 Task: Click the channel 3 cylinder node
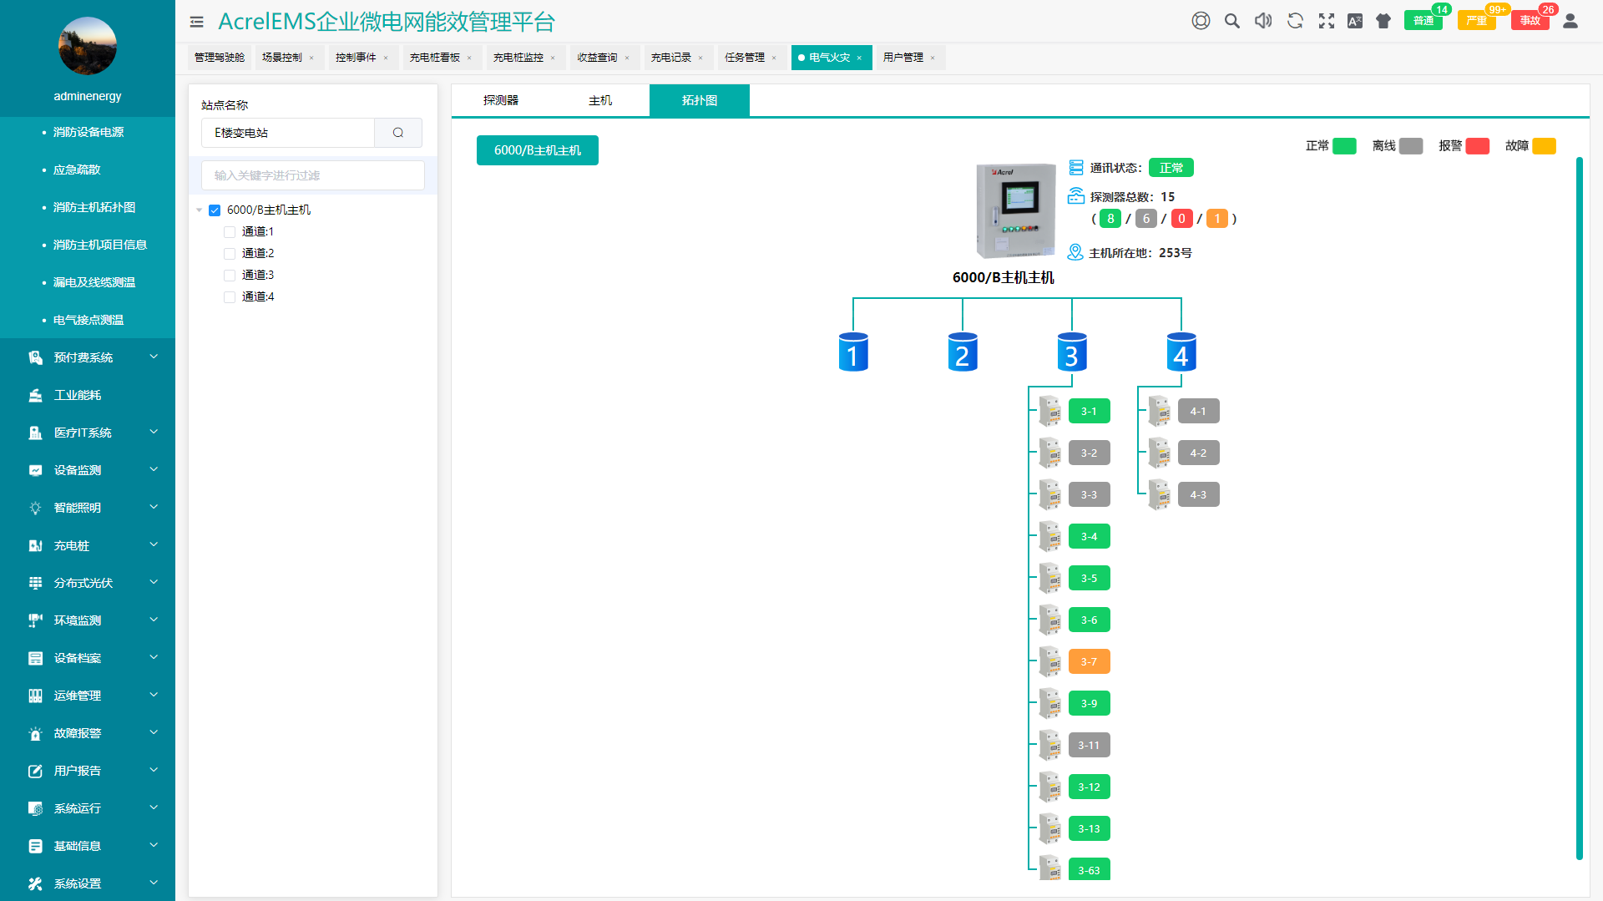click(x=1071, y=352)
